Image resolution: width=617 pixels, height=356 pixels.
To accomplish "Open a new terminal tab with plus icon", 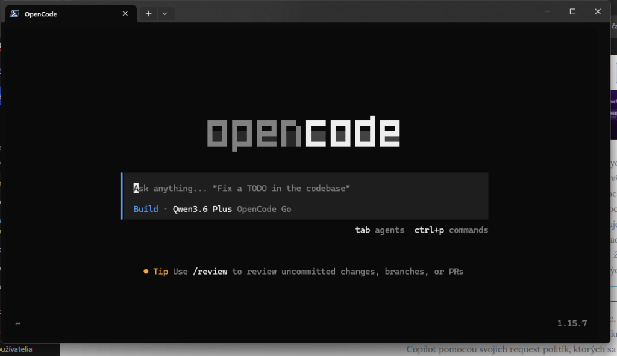I will pyautogui.click(x=148, y=14).
